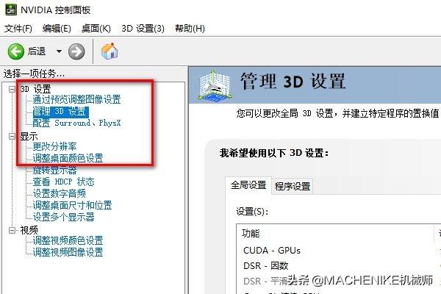Open the 编辑(E) menu
This screenshot has width=441, height=294.
point(57,29)
